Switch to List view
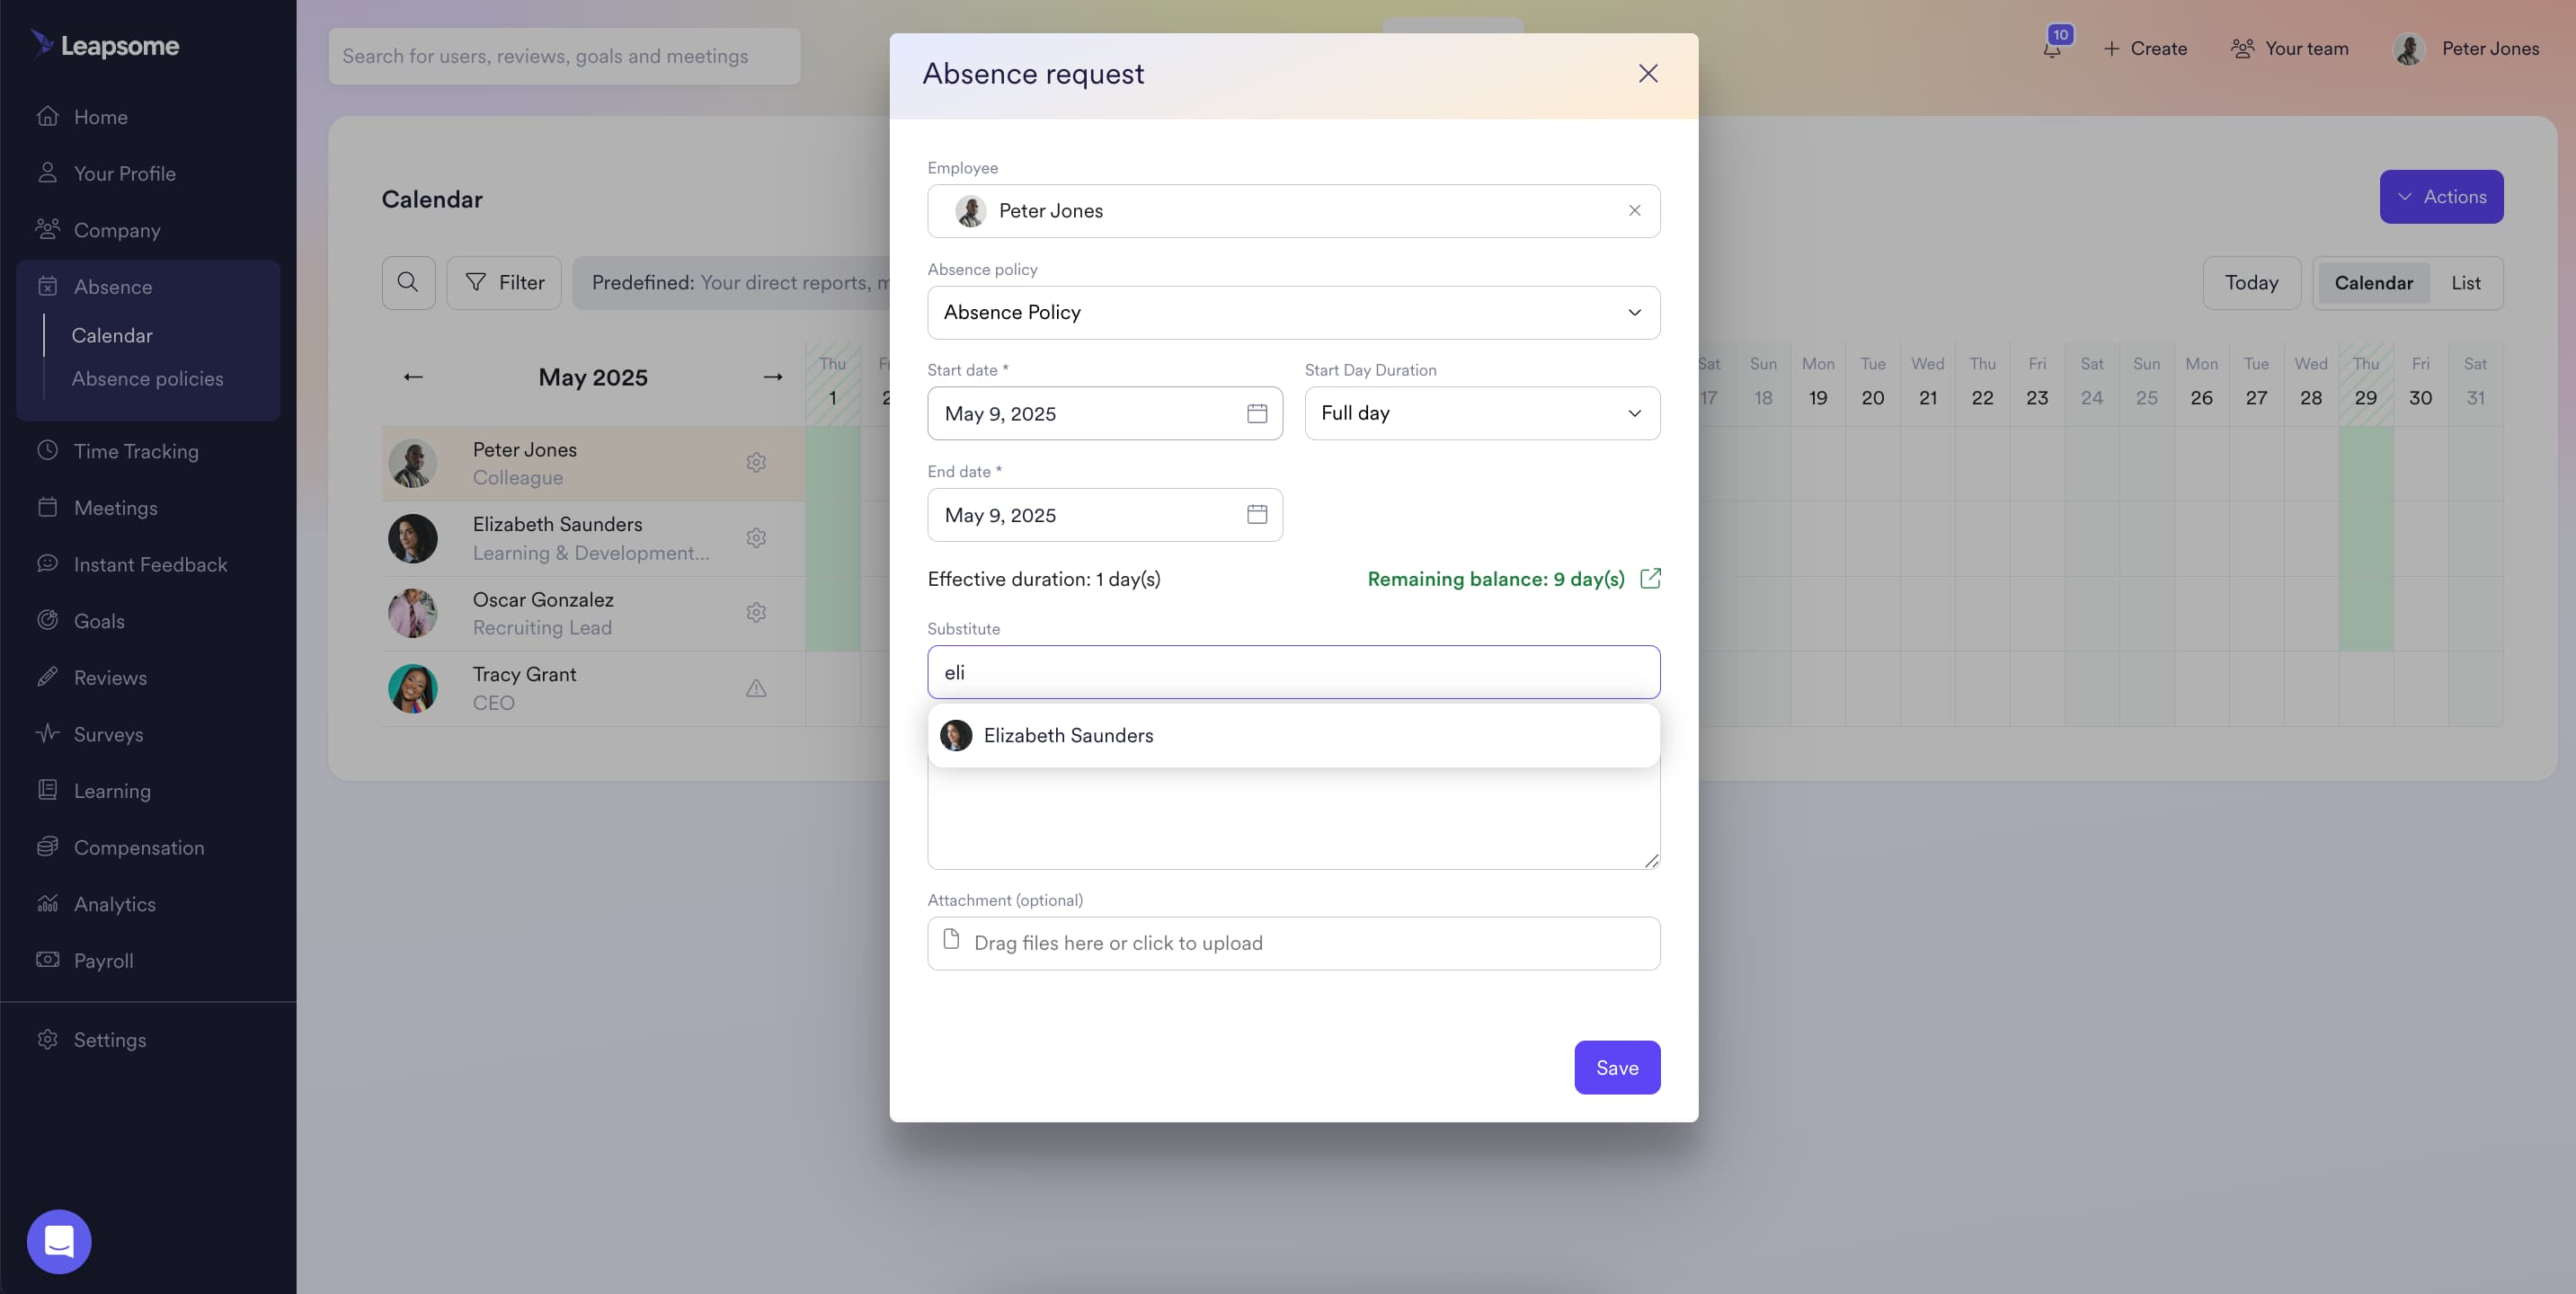 click(2465, 282)
